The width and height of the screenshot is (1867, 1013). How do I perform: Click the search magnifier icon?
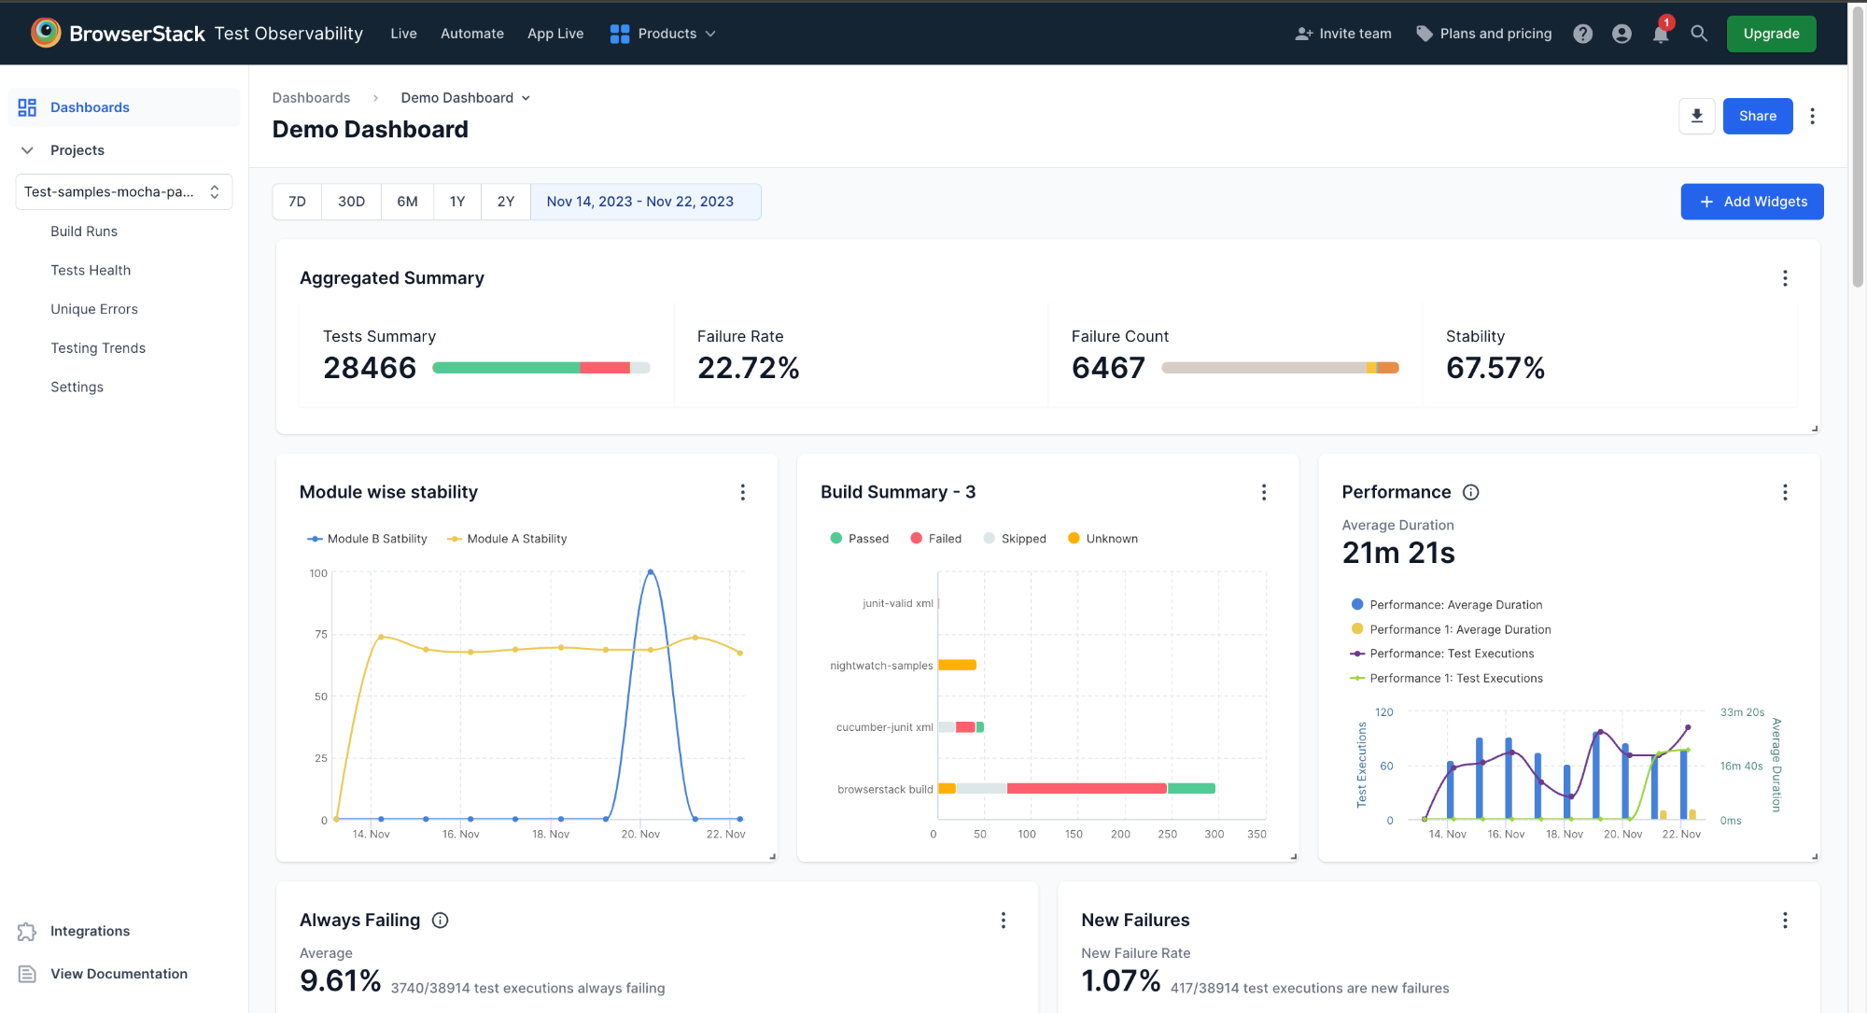pos(1699,34)
